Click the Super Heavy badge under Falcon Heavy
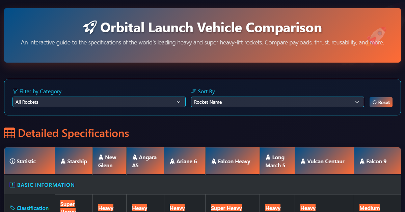The width and height of the screenshot is (405, 212). click(226, 208)
